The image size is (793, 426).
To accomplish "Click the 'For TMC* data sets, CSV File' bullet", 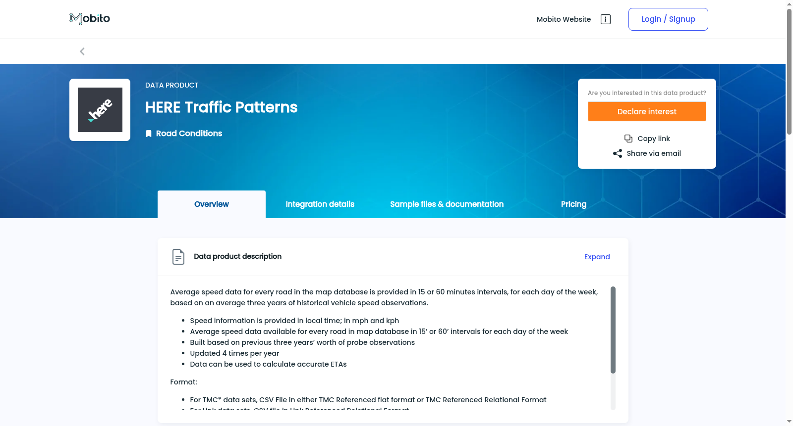I will click(x=368, y=400).
